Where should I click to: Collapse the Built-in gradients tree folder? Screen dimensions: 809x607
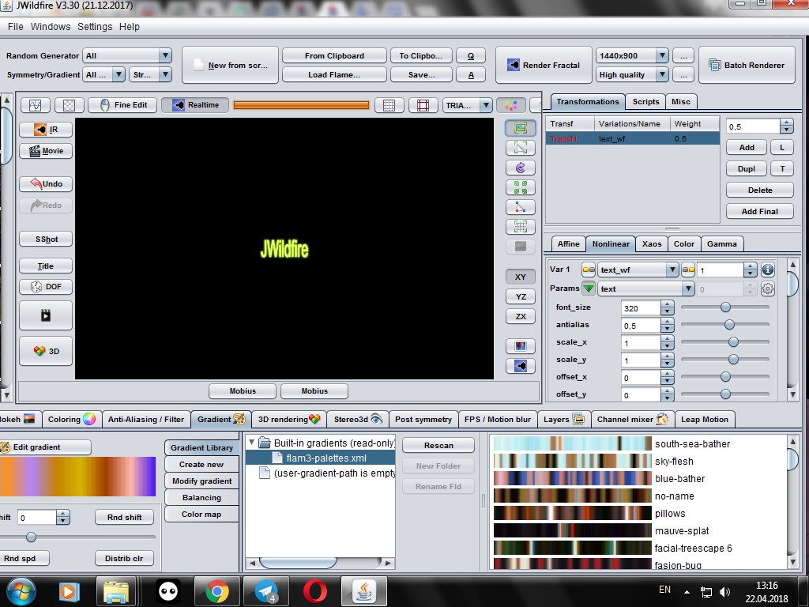click(252, 443)
